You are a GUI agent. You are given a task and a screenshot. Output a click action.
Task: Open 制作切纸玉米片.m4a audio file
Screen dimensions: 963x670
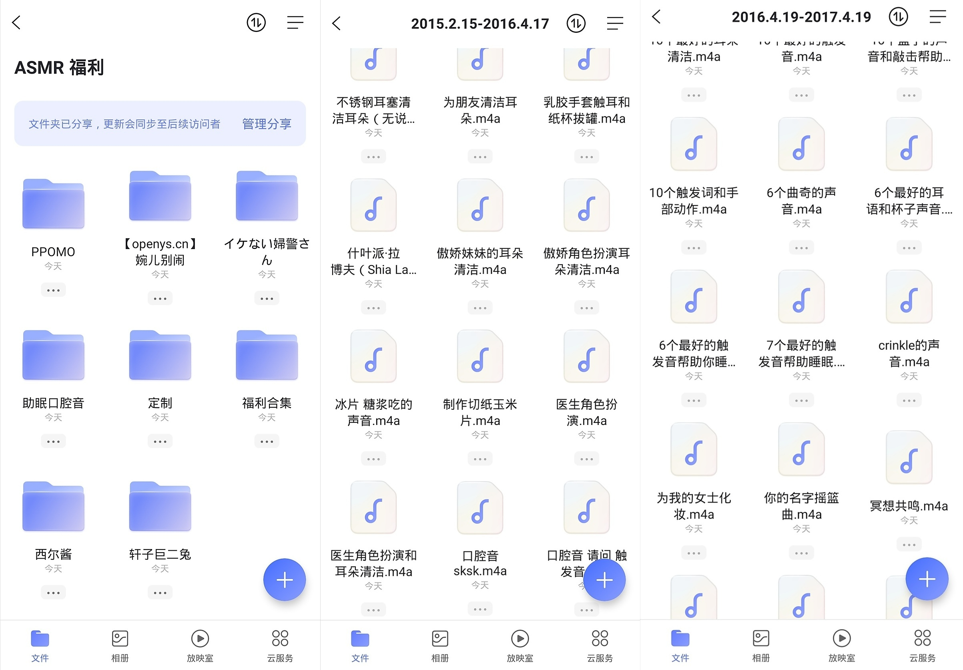[x=480, y=356]
